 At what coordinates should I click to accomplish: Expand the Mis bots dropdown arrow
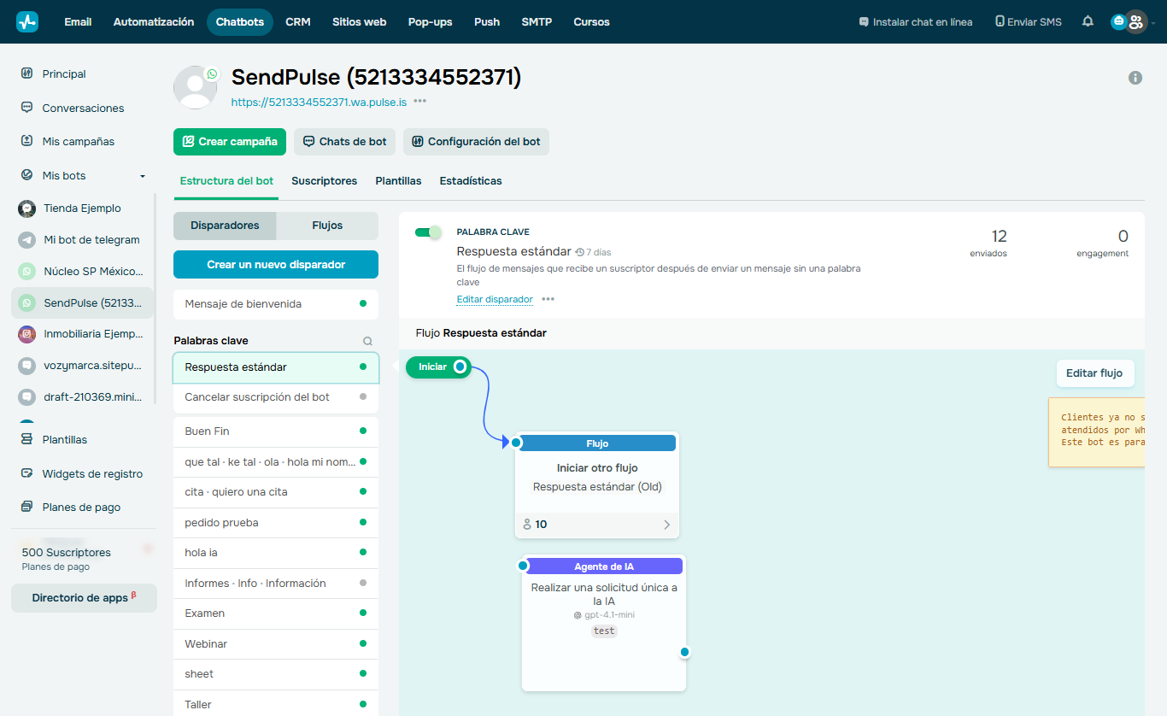[142, 175]
